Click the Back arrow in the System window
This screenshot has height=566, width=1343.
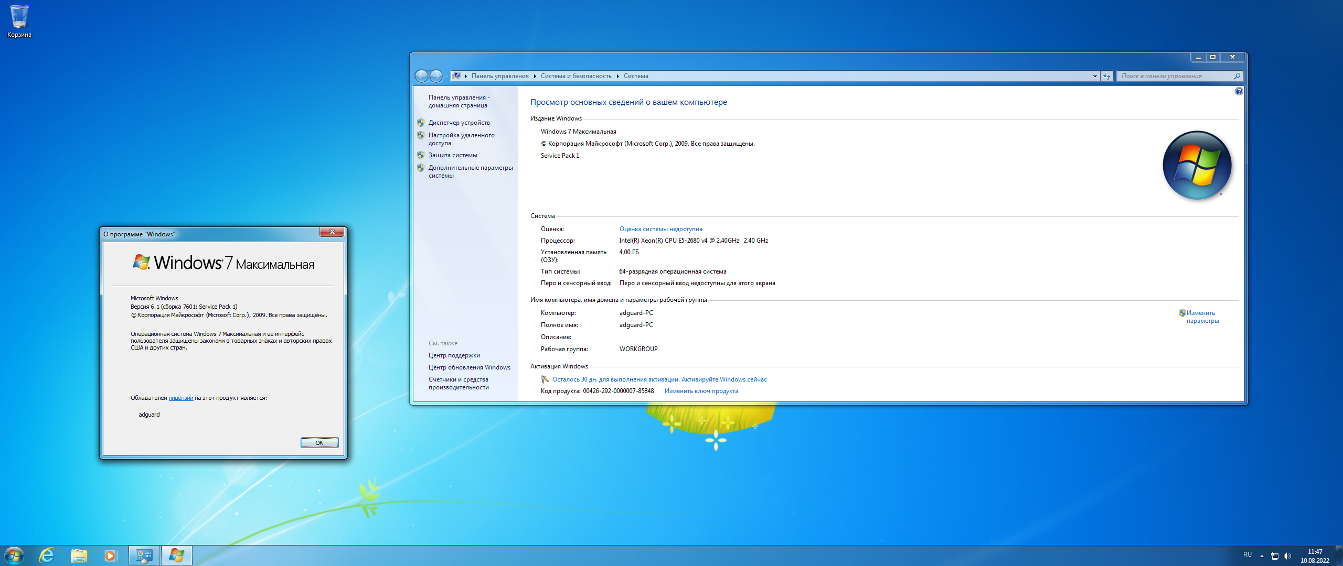[x=421, y=76]
